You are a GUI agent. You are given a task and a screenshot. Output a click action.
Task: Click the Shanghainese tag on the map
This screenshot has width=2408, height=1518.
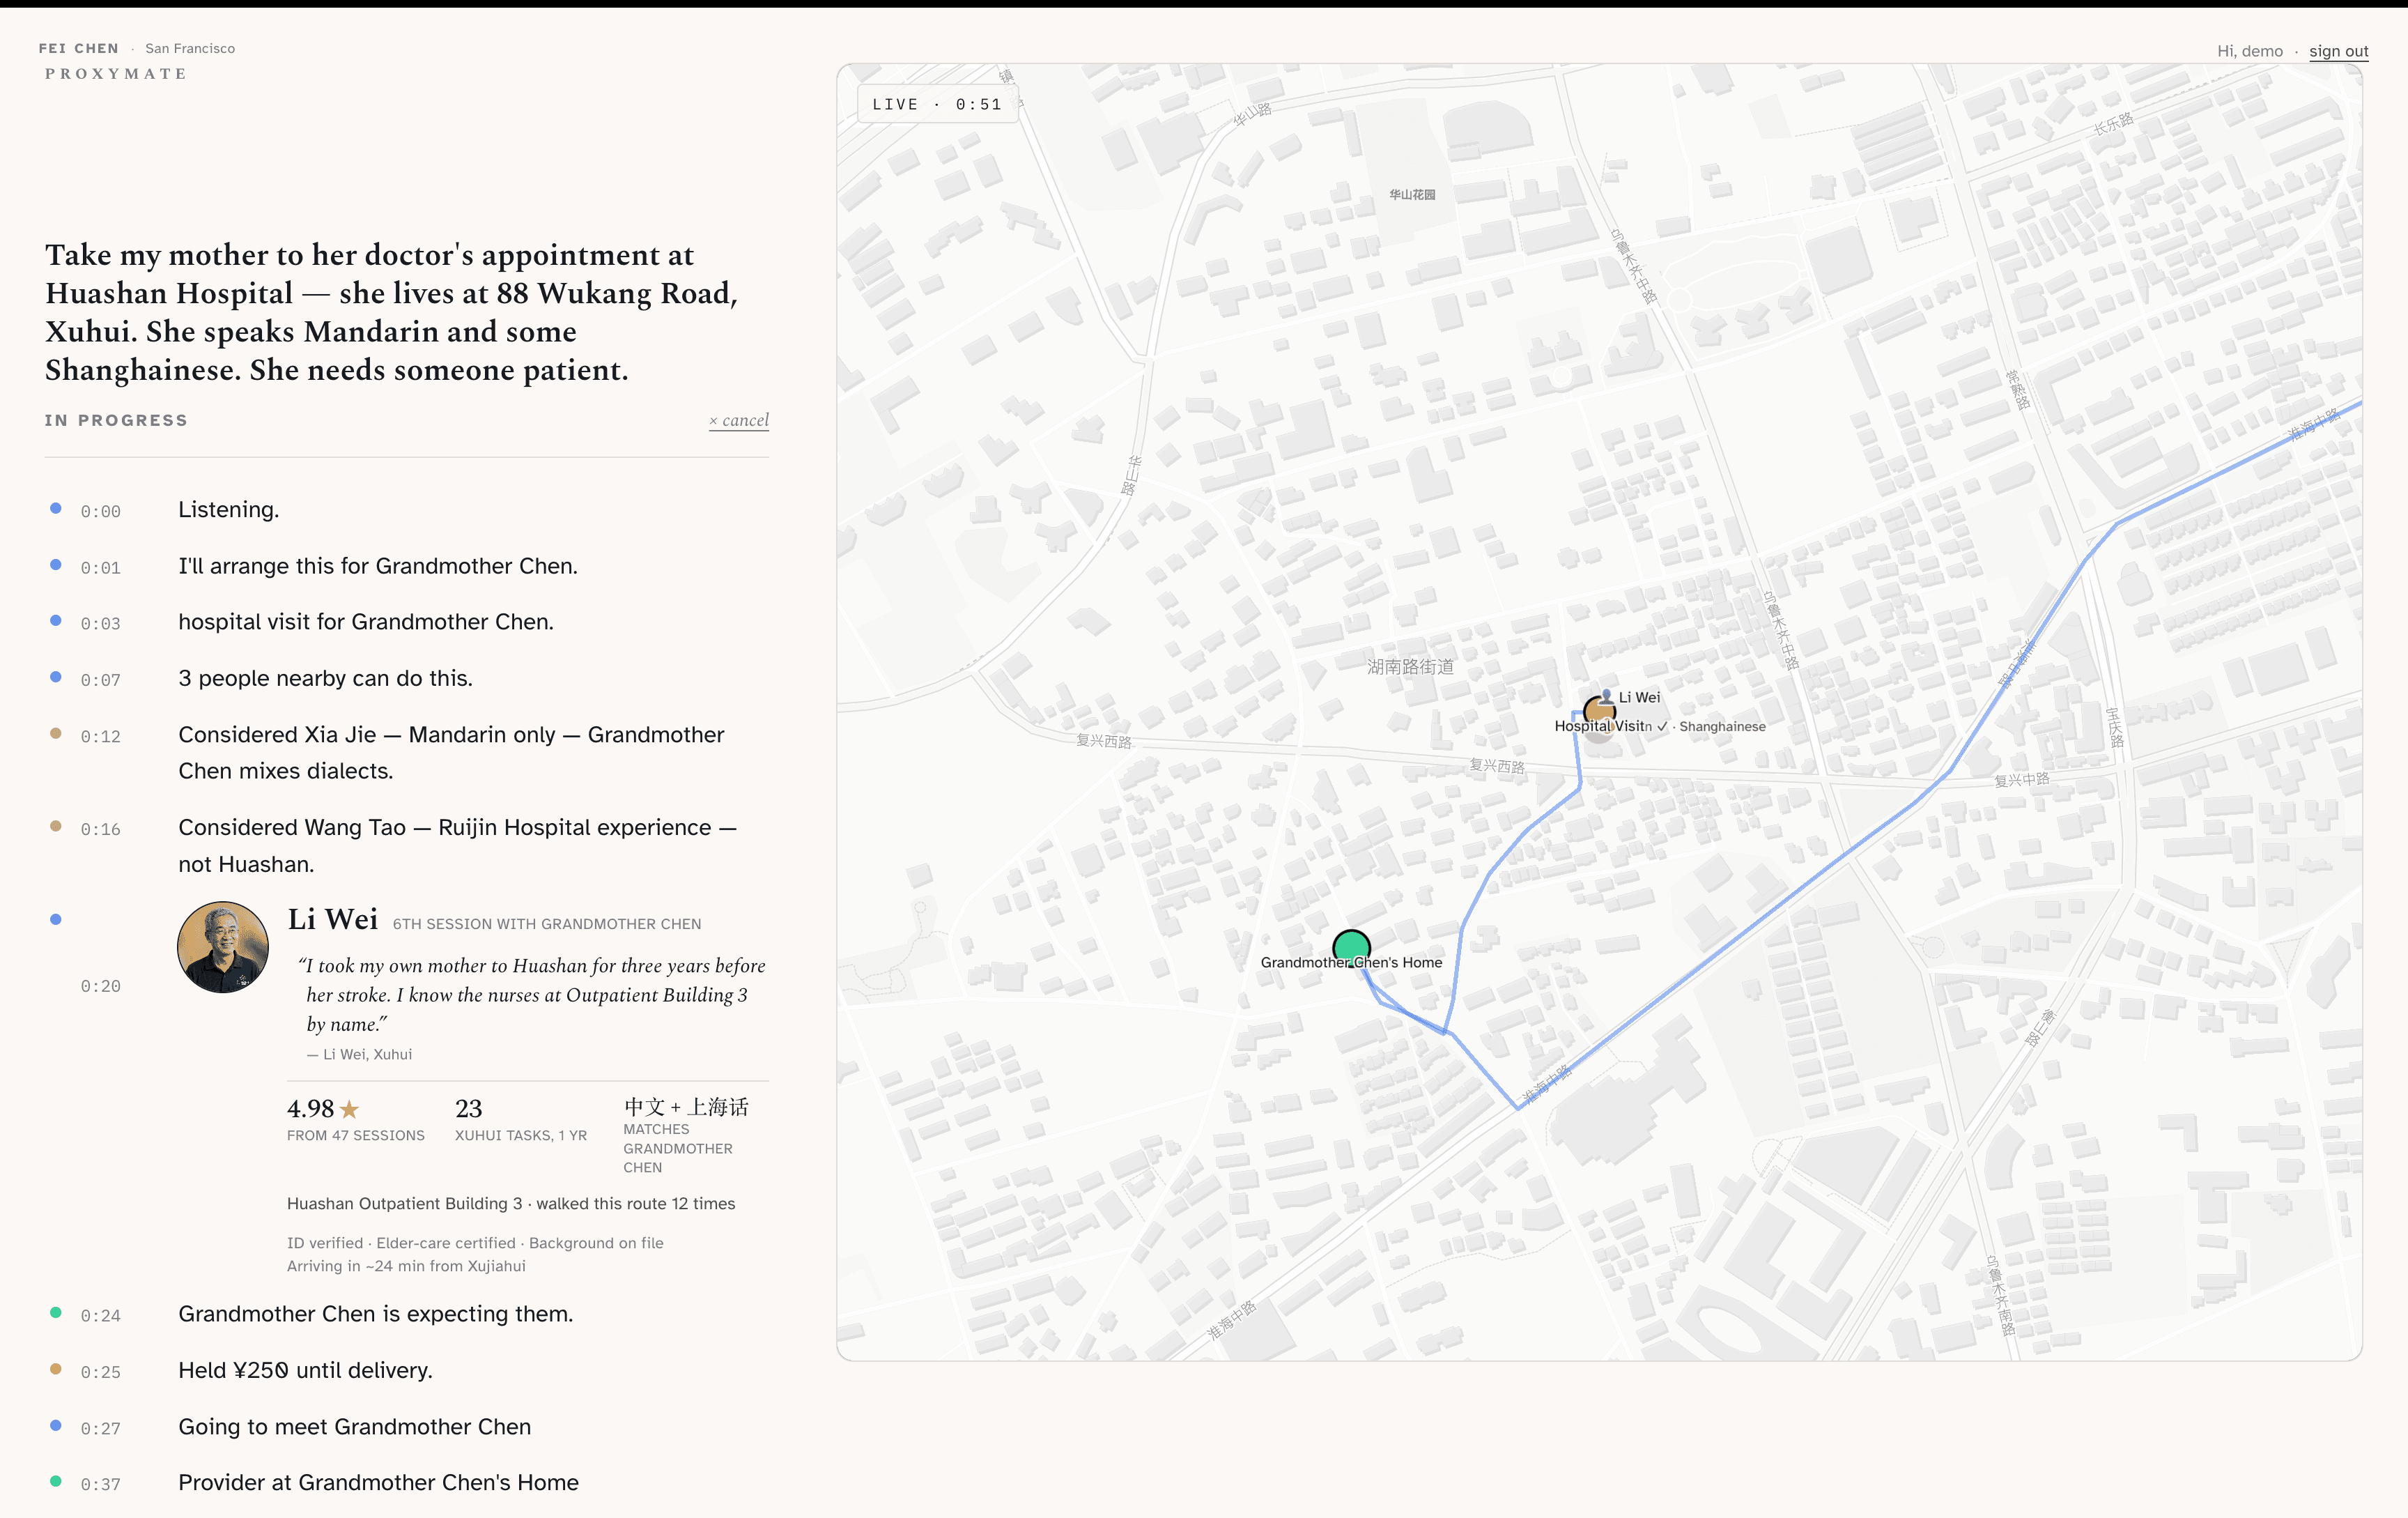[x=1722, y=727]
